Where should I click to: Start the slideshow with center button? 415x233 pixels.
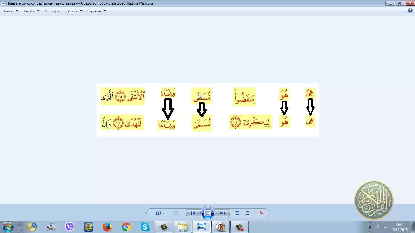207,213
